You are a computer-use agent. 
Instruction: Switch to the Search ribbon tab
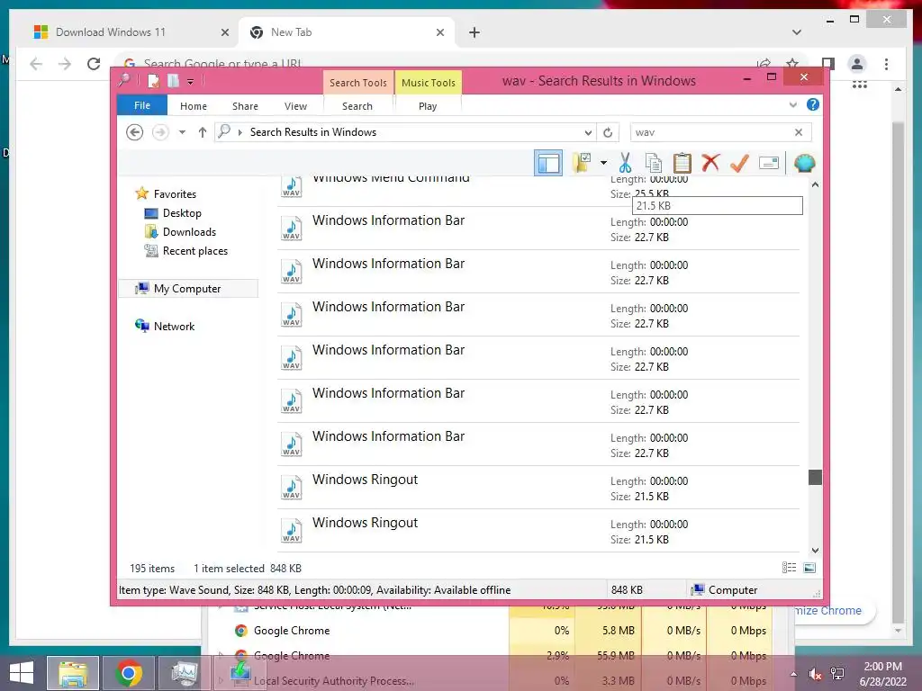(x=357, y=106)
